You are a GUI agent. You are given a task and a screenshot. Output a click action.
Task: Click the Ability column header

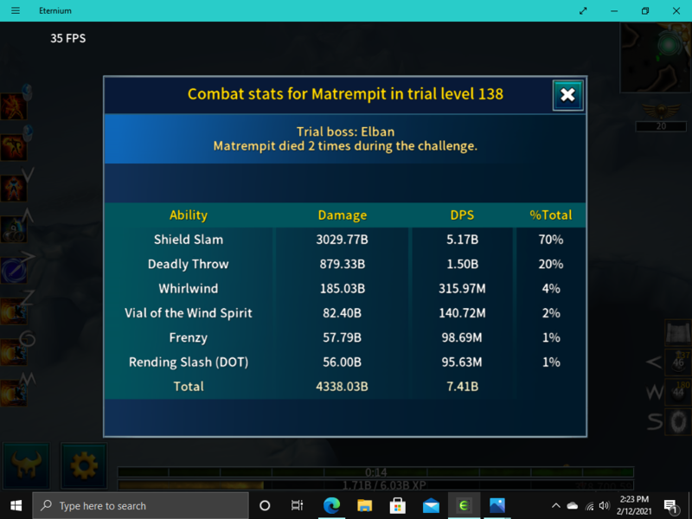point(189,215)
